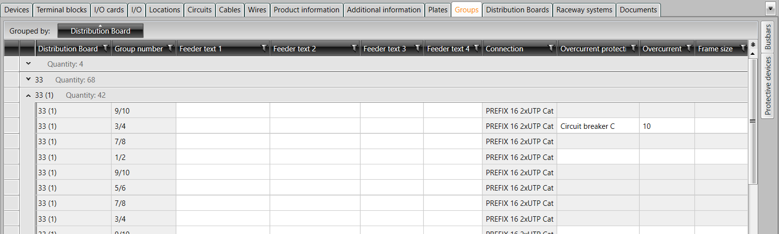Click filter icon on Feeder text 1
Screen dimensions: 779x234
[264, 48]
